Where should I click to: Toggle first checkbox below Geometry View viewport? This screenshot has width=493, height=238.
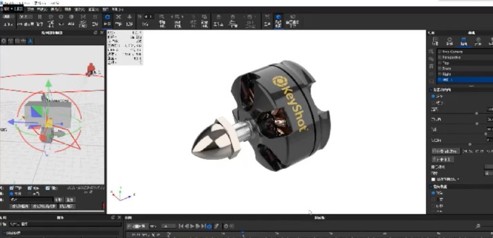click(12, 188)
